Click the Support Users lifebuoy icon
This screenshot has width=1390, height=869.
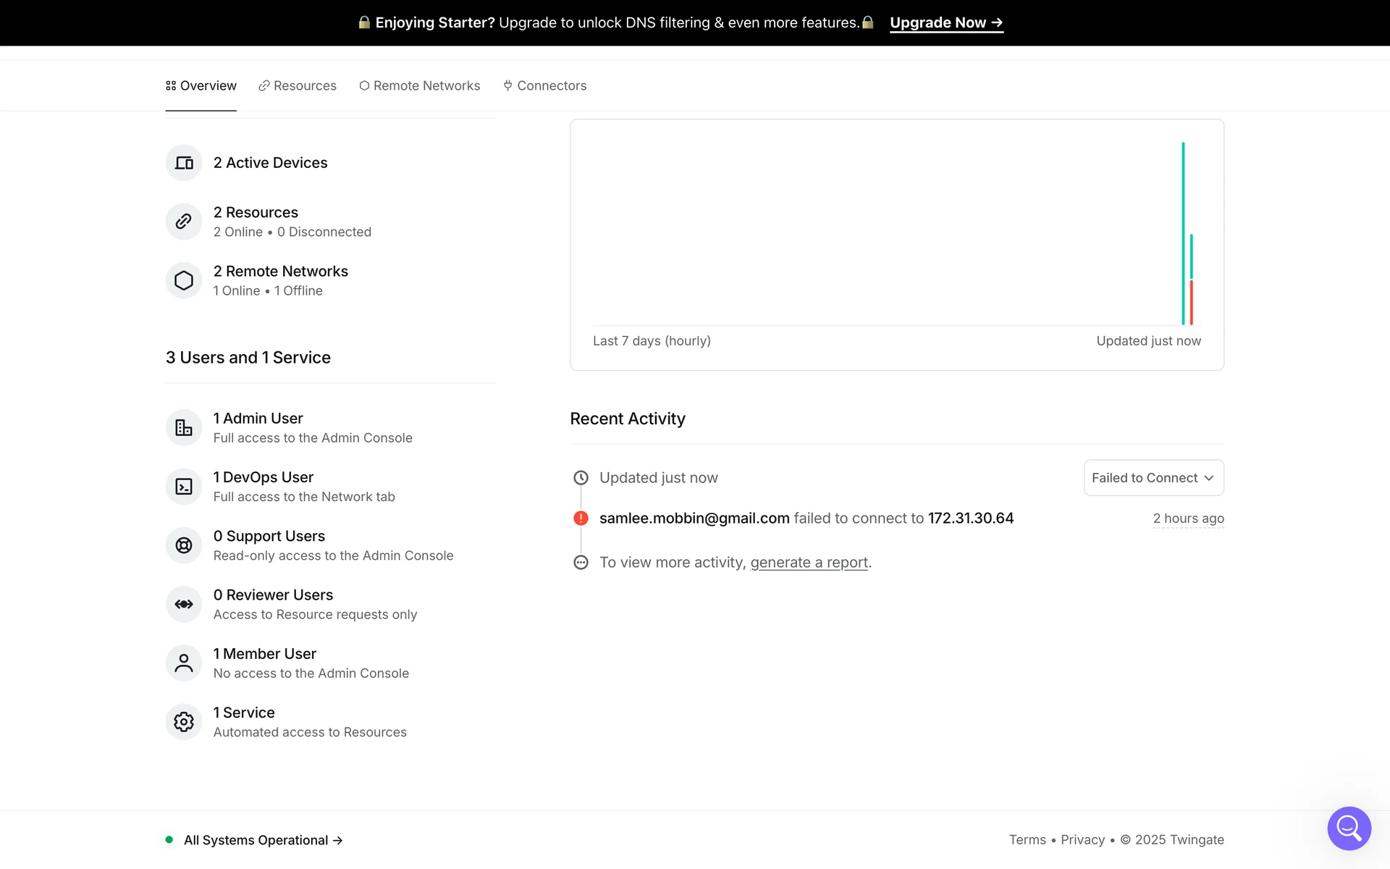point(184,545)
